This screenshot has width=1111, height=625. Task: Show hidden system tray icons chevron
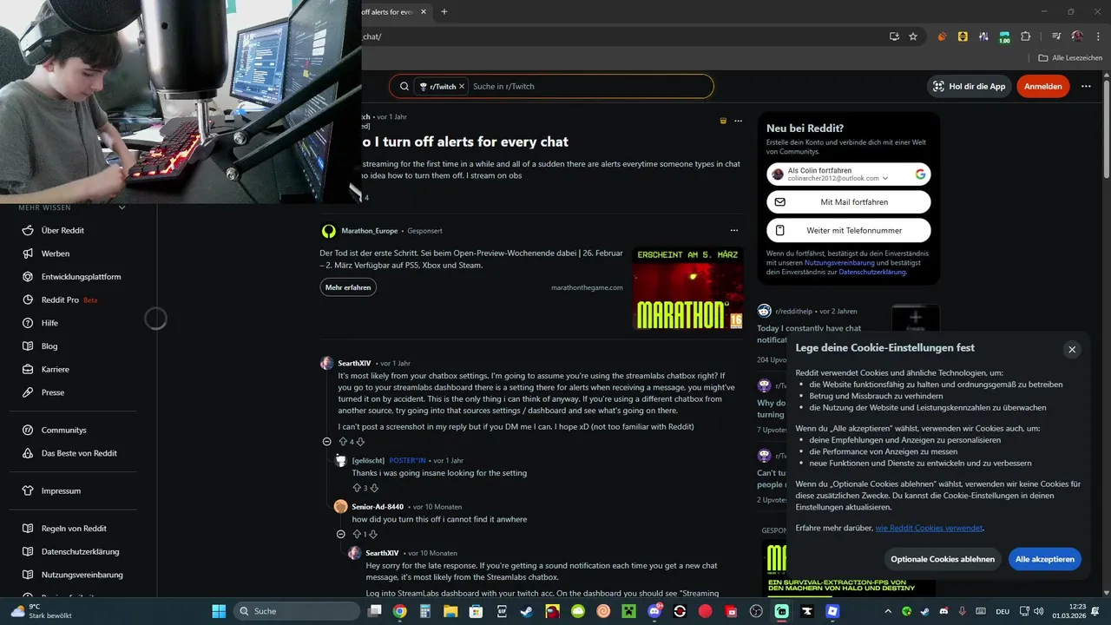[887, 611]
